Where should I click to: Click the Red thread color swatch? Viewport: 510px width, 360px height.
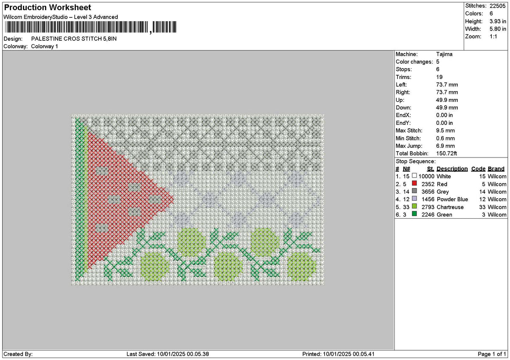[414, 183]
